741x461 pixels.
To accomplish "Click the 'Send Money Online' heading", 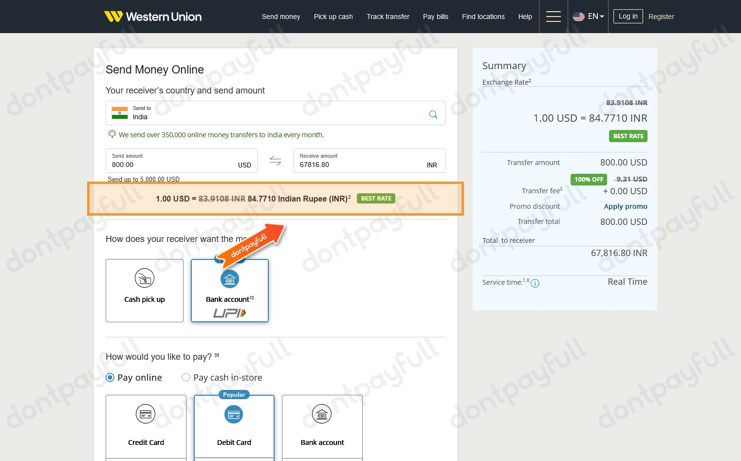I will (x=155, y=70).
